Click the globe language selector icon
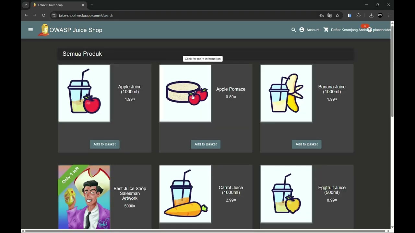Screen dimensions: 415x233 (369, 30)
